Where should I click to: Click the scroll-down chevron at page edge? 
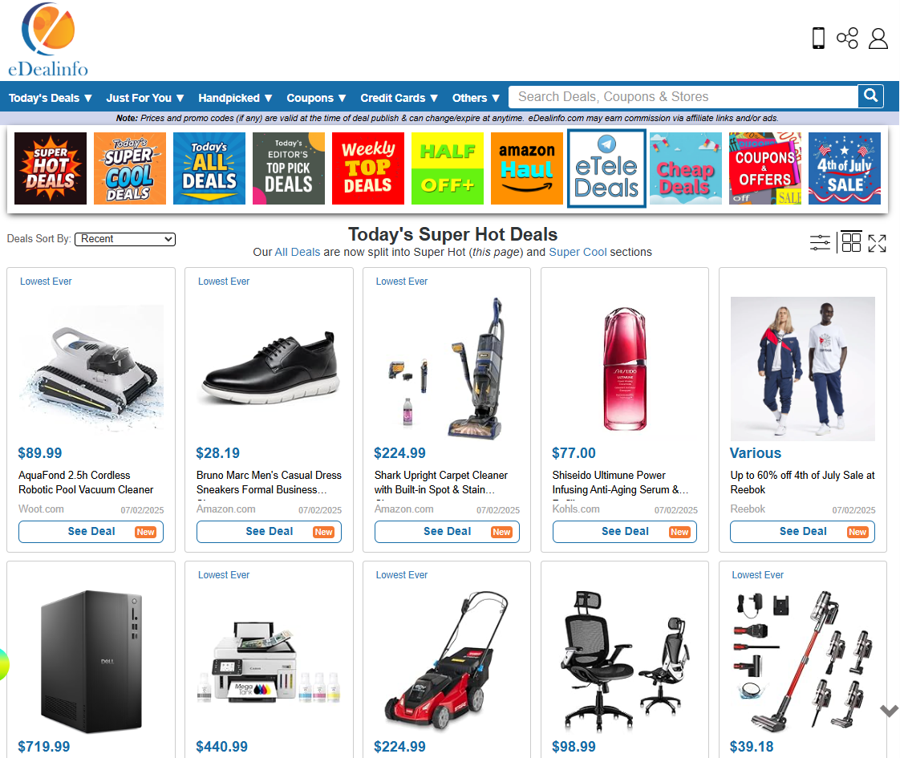coord(889,711)
